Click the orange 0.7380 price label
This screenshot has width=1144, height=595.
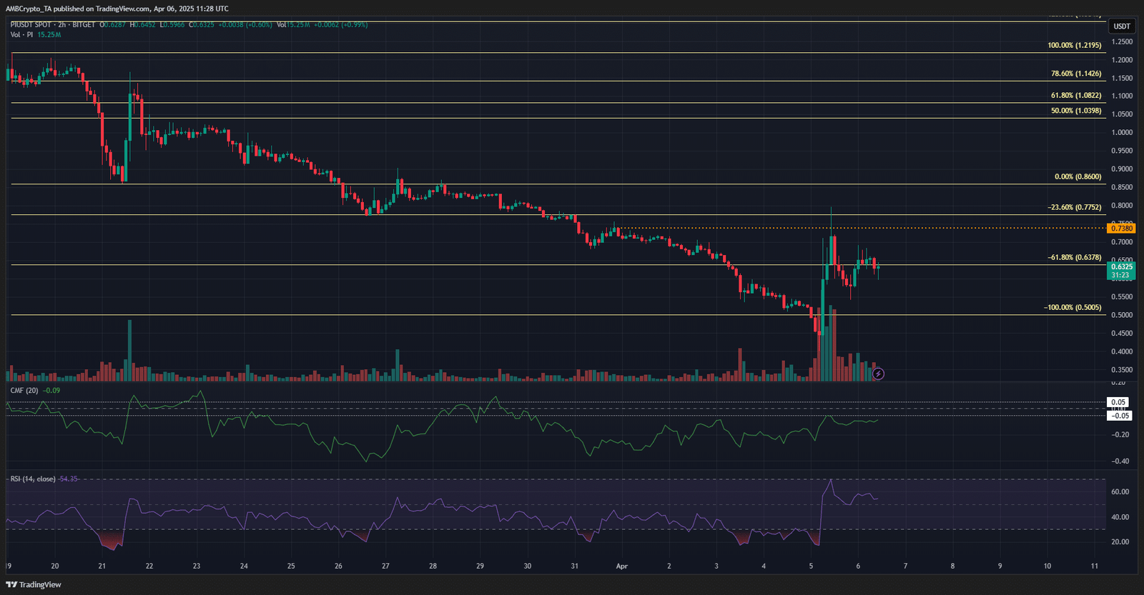point(1120,229)
